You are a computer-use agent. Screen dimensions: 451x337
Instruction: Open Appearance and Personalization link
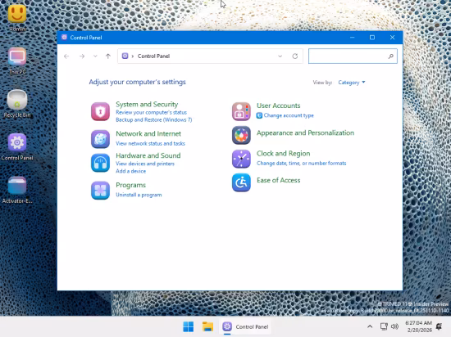(305, 133)
